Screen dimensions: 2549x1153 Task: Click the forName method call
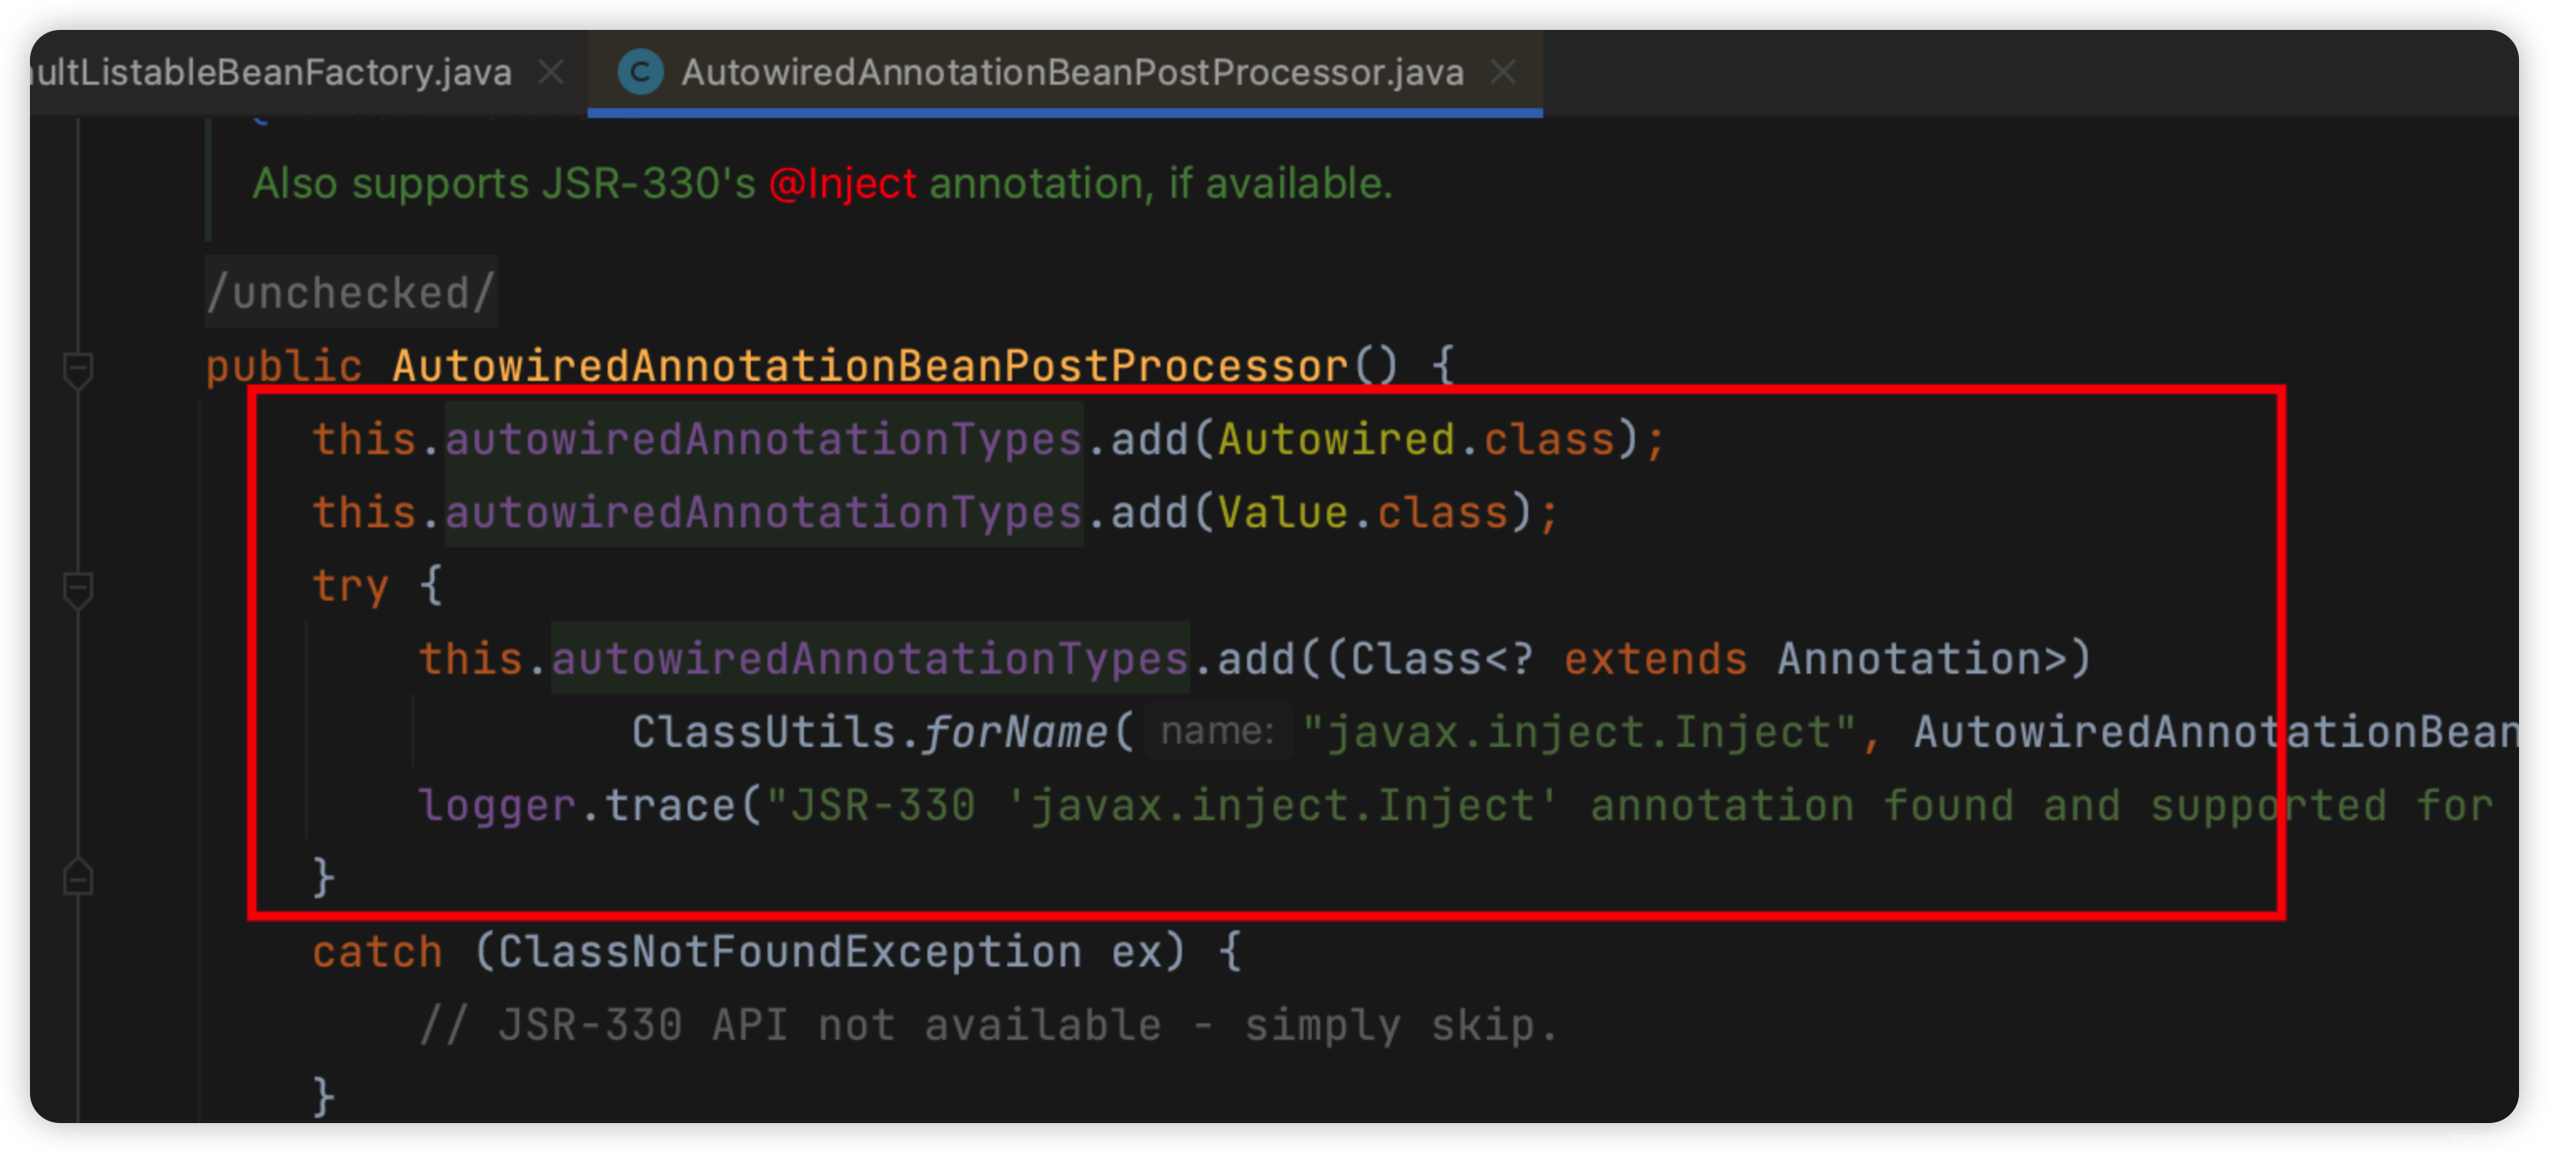tap(1016, 733)
